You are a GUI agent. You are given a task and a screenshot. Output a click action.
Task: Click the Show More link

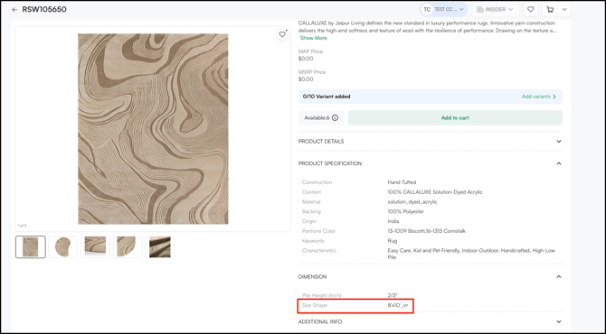coord(314,38)
